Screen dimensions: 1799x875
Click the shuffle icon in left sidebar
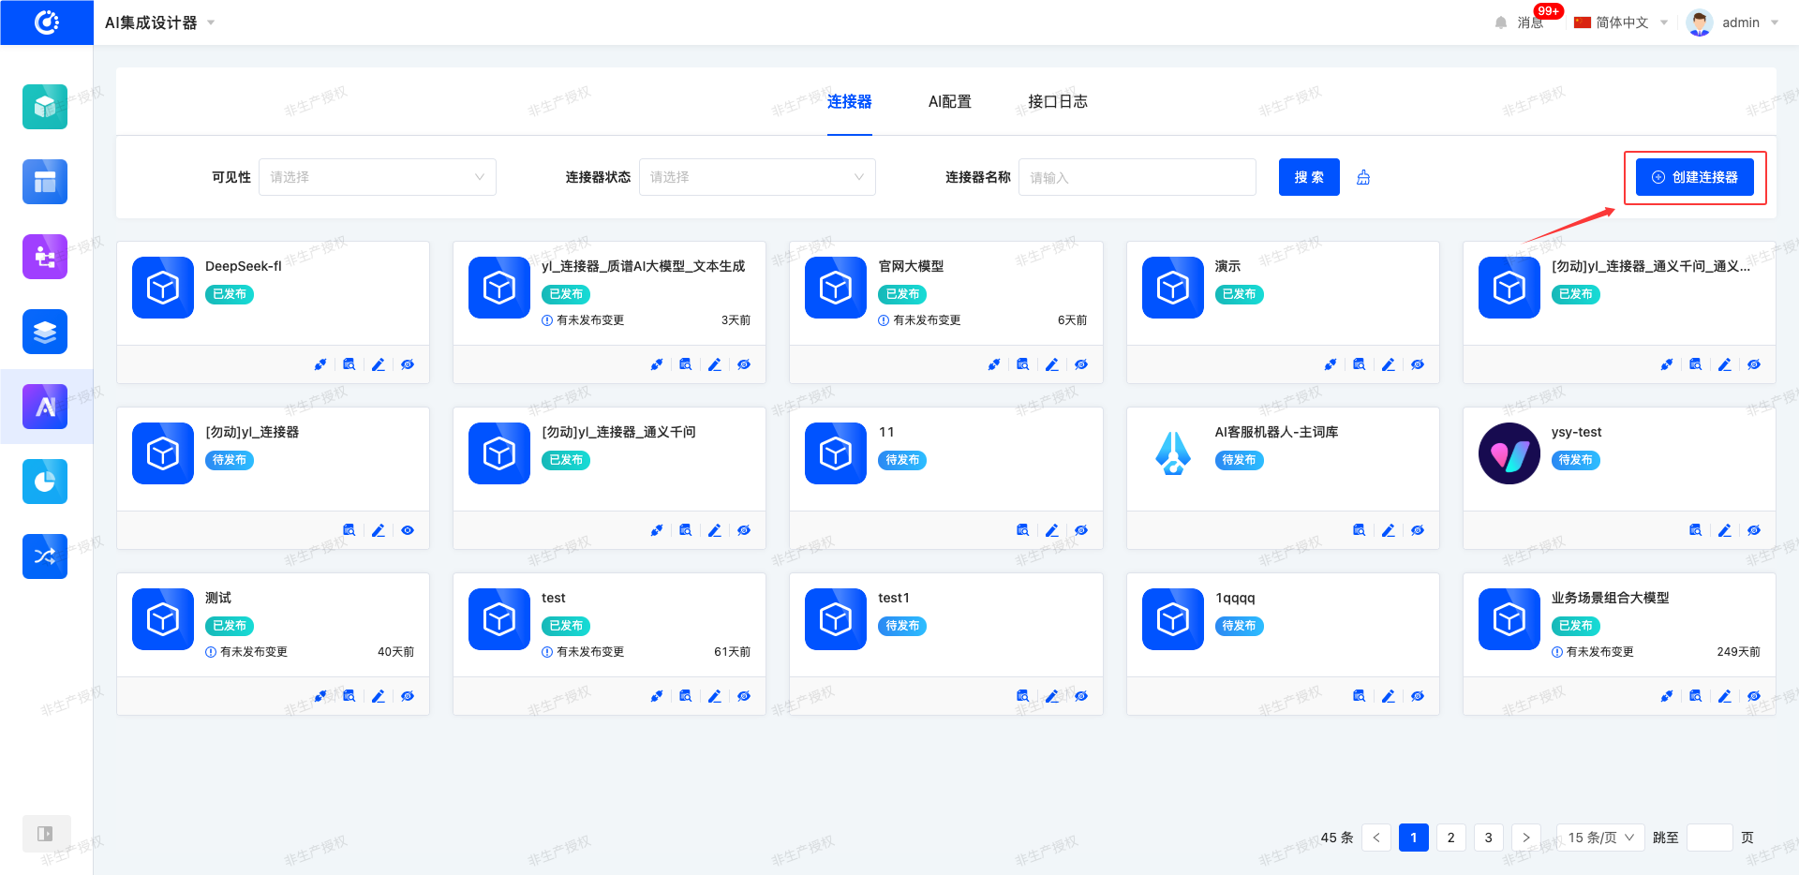[45, 556]
